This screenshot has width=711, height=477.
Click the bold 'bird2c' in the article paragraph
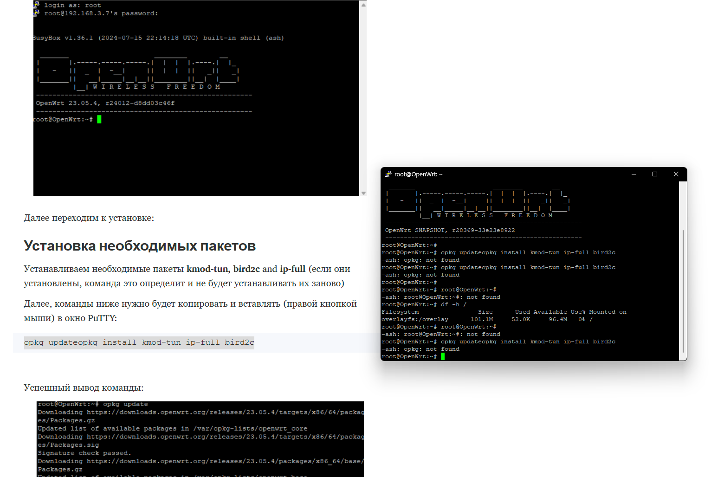[246, 269]
